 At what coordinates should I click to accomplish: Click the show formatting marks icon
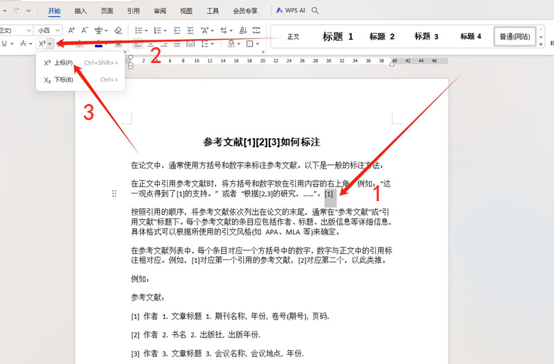pyautogui.click(x=256, y=31)
